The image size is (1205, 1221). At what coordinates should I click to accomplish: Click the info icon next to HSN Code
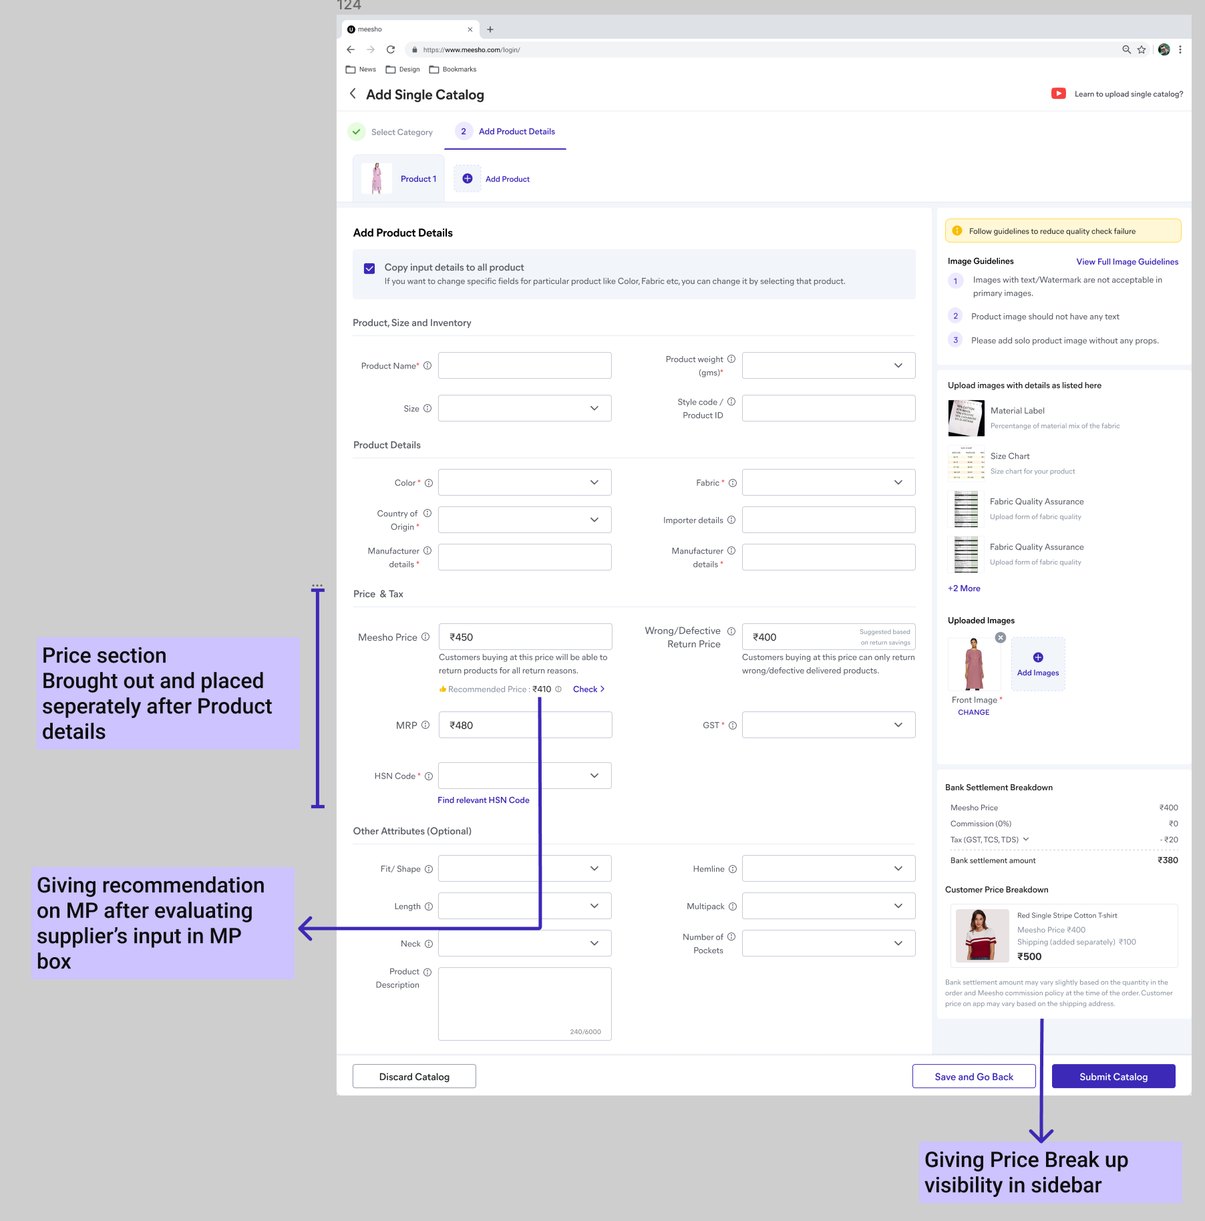pyautogui.click(x=429, y=775)
